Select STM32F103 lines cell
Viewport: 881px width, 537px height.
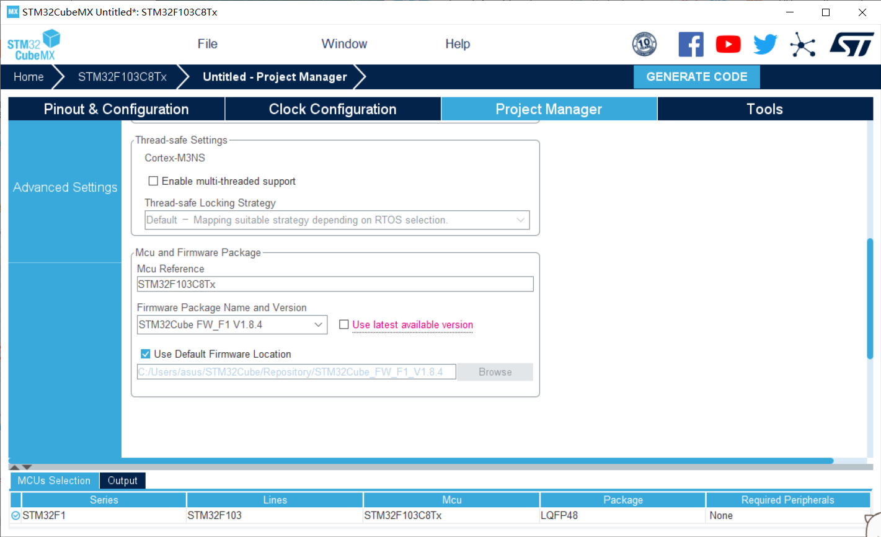pos(275,515)
